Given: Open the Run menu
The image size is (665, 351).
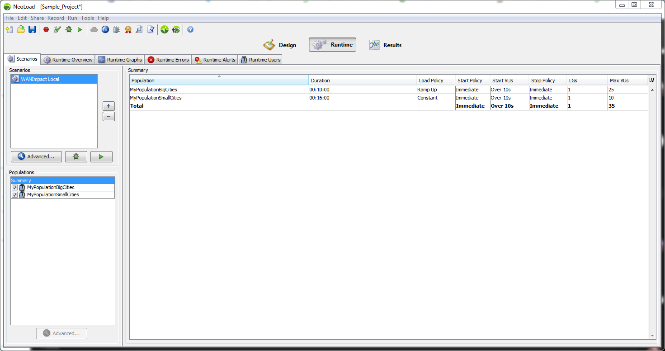Looking at the screenshot, I should pyautogui.click(x=72, y=18).
